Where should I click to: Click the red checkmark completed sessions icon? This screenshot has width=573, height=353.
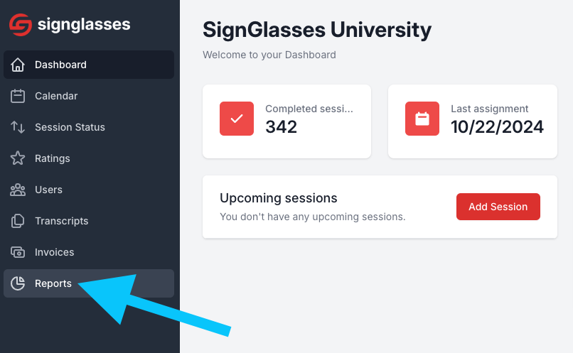237,119
